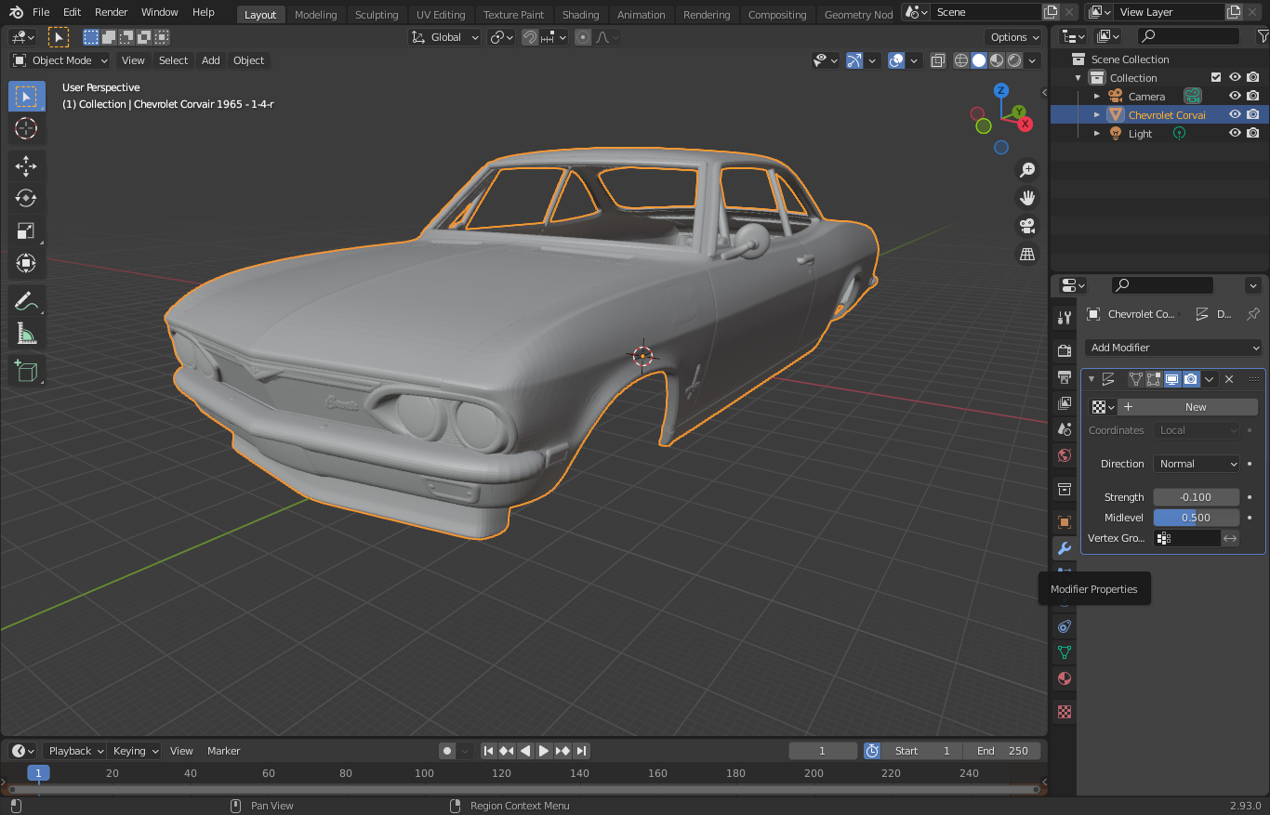Viewport: 1270px width, 815px height.
Task: Toggle camera view in viewport
Action: click(x=1027, y=226)
